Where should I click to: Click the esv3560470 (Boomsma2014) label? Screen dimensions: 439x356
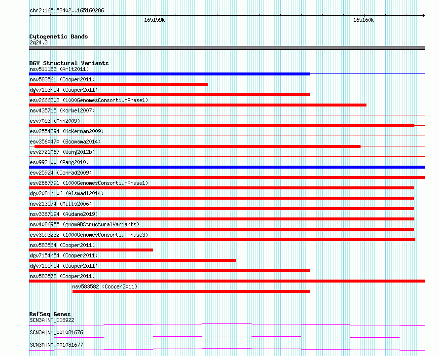pos(65,142)
